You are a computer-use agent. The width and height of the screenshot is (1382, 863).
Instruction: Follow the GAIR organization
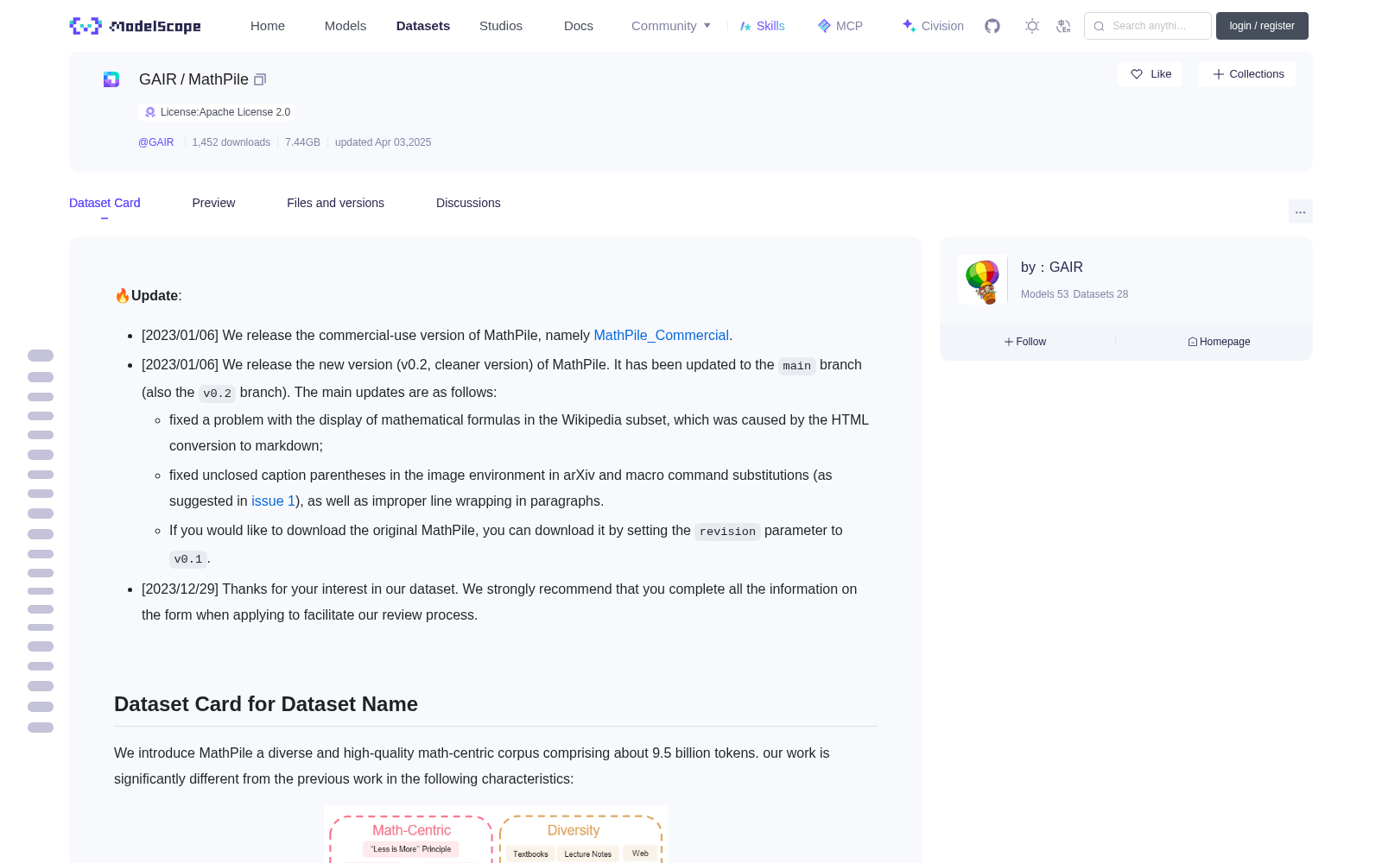pos(1025,342)
